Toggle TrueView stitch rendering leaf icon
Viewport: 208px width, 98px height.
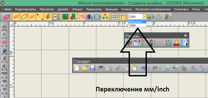click(x=6, y=17)
